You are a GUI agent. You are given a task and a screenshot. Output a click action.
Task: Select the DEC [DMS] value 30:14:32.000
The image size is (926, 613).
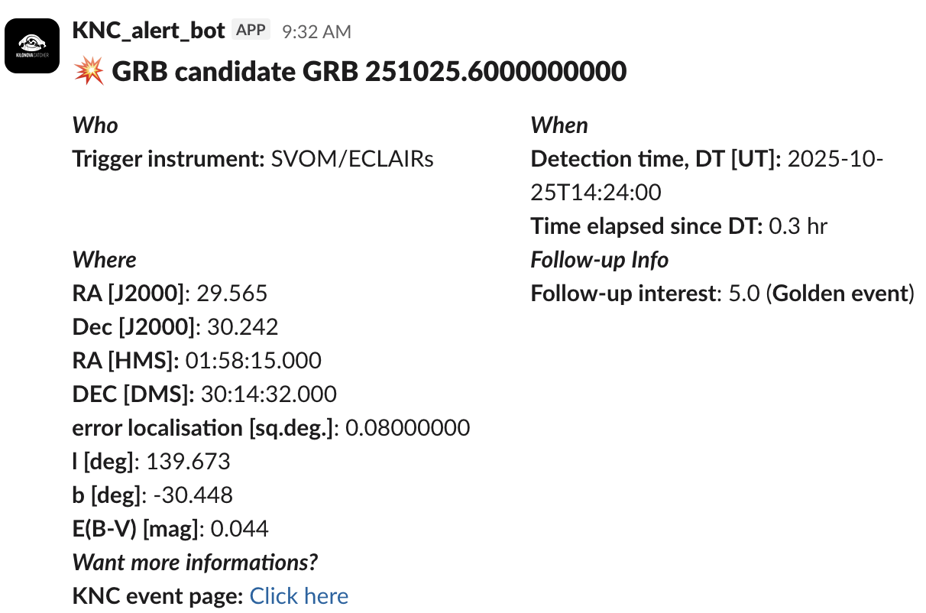pyautogui.click(x=268, y=394)
